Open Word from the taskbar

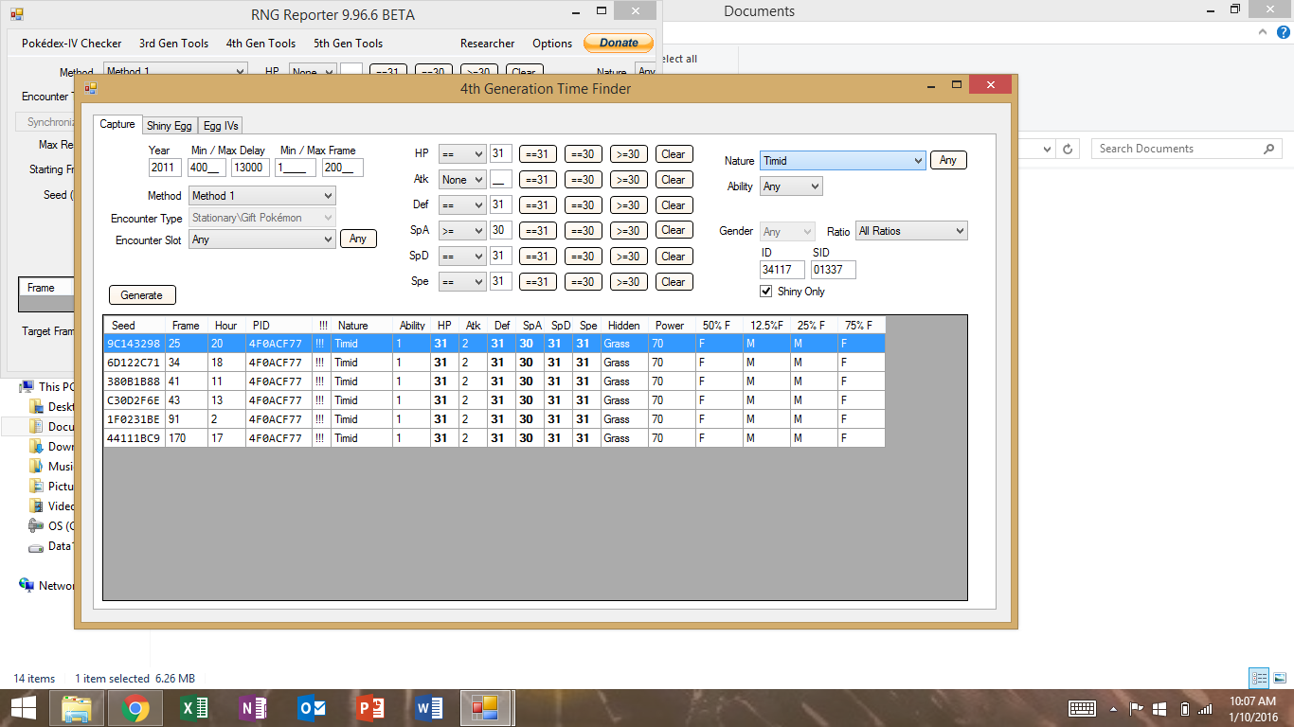pyautogui.click(x=428, y=708)
